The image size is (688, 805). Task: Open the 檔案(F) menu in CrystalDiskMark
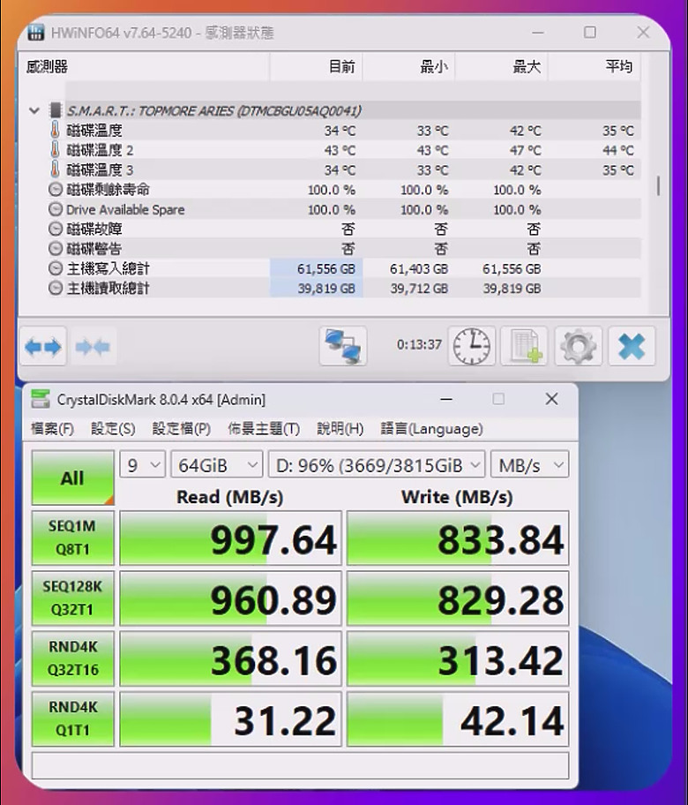tap(52, 429)
